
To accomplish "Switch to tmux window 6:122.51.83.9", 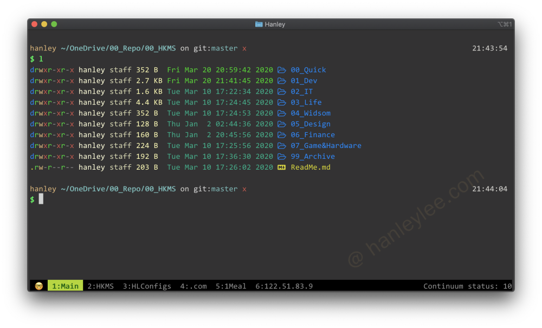I will click(284, 286).
